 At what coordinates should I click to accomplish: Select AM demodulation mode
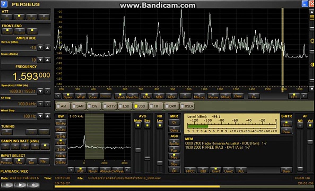[63, 106]
